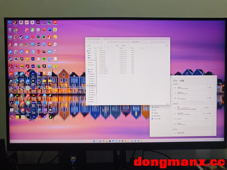Select Windows Update in the Settings sidebar
Image resolution: width=227 pixels, height=170 pixels.
click(x=157, y=119)
